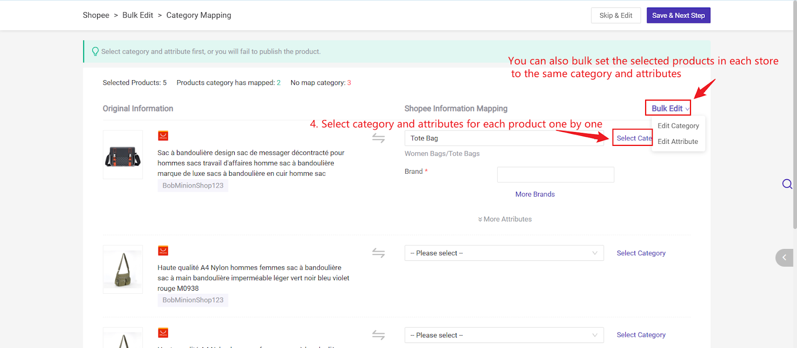This screenshot has width=797, height=348.
Task: Click the mapping swap arrows for second product
Action: (x=379, y=253)
